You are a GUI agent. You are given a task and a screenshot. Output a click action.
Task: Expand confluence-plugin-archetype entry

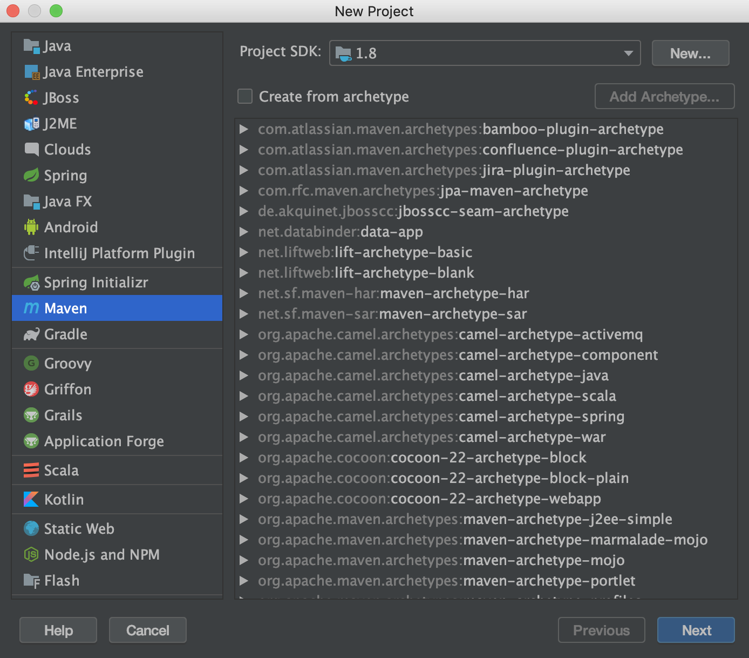(244, 150)
